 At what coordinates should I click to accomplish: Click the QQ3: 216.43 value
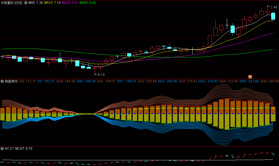pyautogui.click(x=188, y=81)
